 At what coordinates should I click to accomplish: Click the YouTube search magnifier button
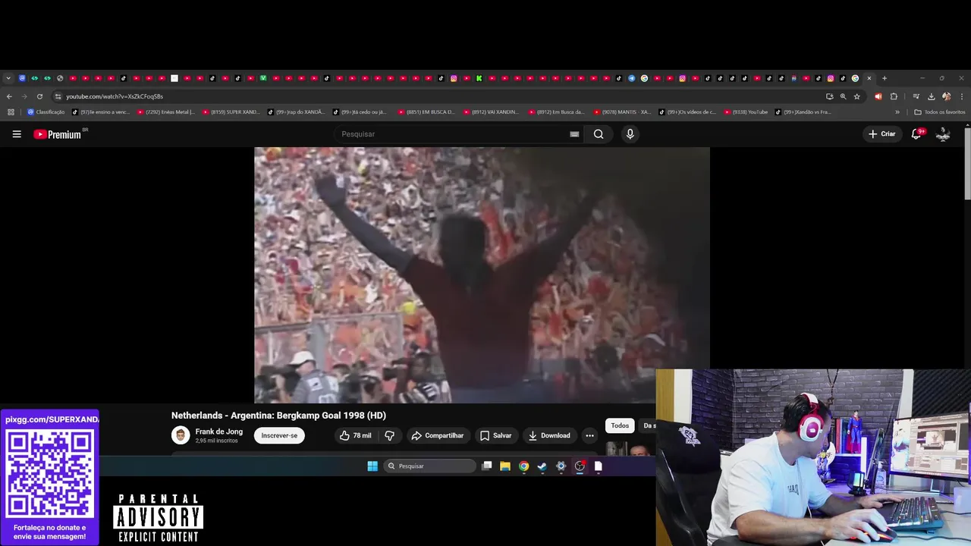coord(599,134)
